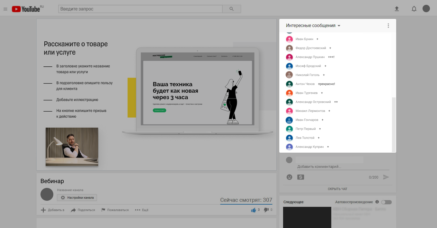Screen dimensions: 437x228
Task: Expand the Интересные сообщения dropdown
Action: coord(313,26)
